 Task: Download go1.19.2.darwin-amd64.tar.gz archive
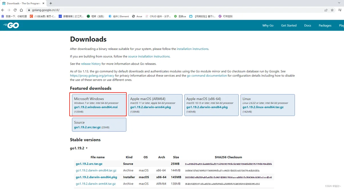click(x=96, y=170)
